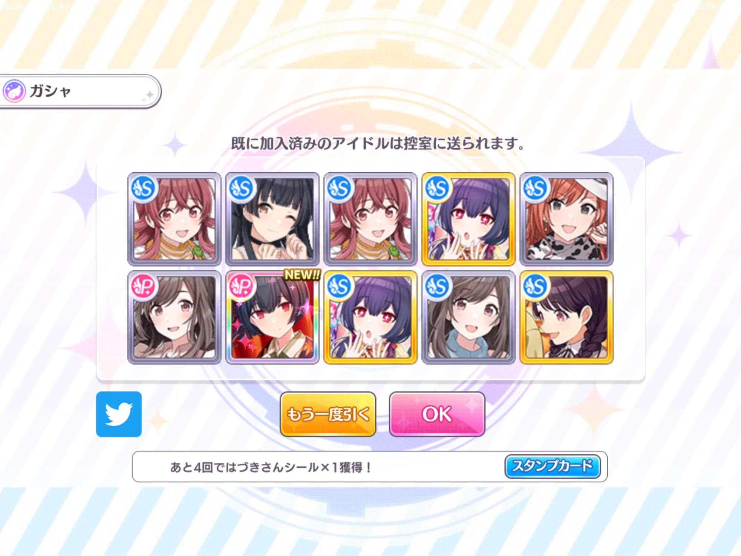Click the P badge on the kimono idol card
This screenshot has width=741, height=556.
242,286
